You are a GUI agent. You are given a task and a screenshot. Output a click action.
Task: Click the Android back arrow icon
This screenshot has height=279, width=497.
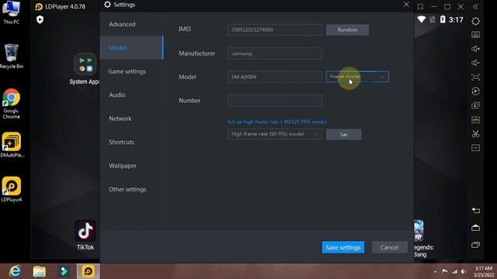(475, 210)
